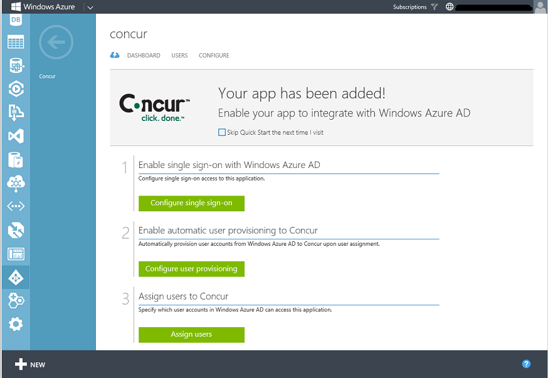Screen dimensions: 548x378
Task: Click 'Enable automatic user provisioning to Concur' heading
Action: (x=228, y=231)
